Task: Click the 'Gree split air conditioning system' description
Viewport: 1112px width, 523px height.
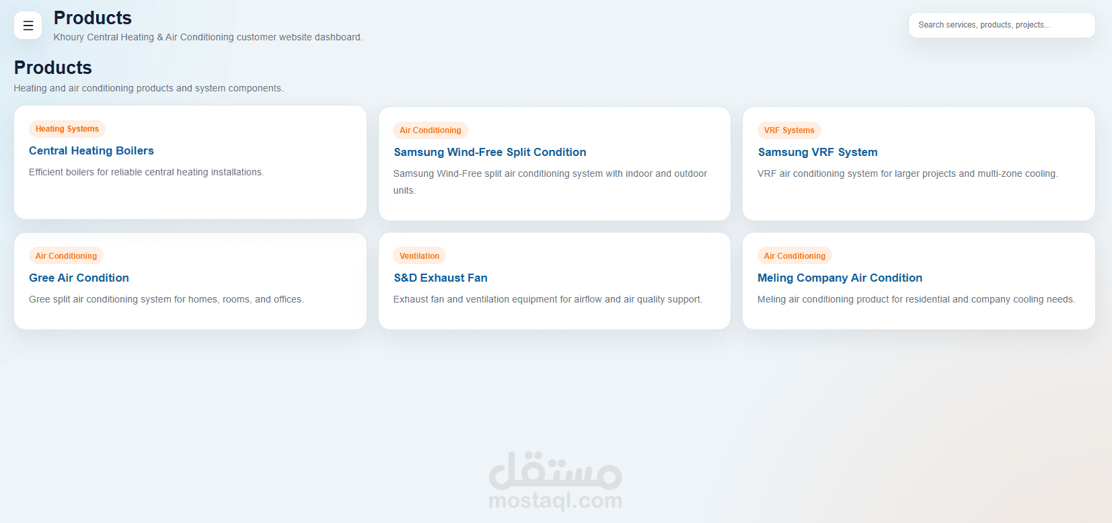Action: (x=166, y=299)
